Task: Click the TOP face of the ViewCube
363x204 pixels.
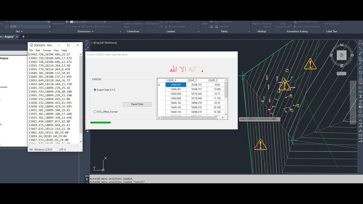Action: pyautogui.click(x=341, y=55)
